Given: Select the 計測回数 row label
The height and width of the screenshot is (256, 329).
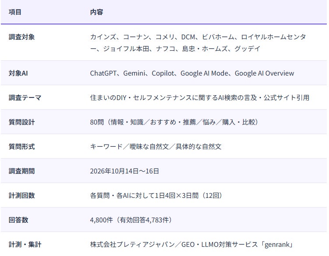Looking at the screenshot, I should coord(21,196).
